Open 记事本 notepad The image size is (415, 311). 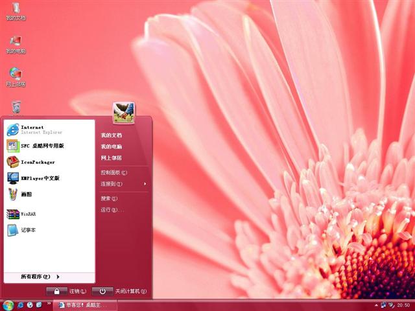49,230
